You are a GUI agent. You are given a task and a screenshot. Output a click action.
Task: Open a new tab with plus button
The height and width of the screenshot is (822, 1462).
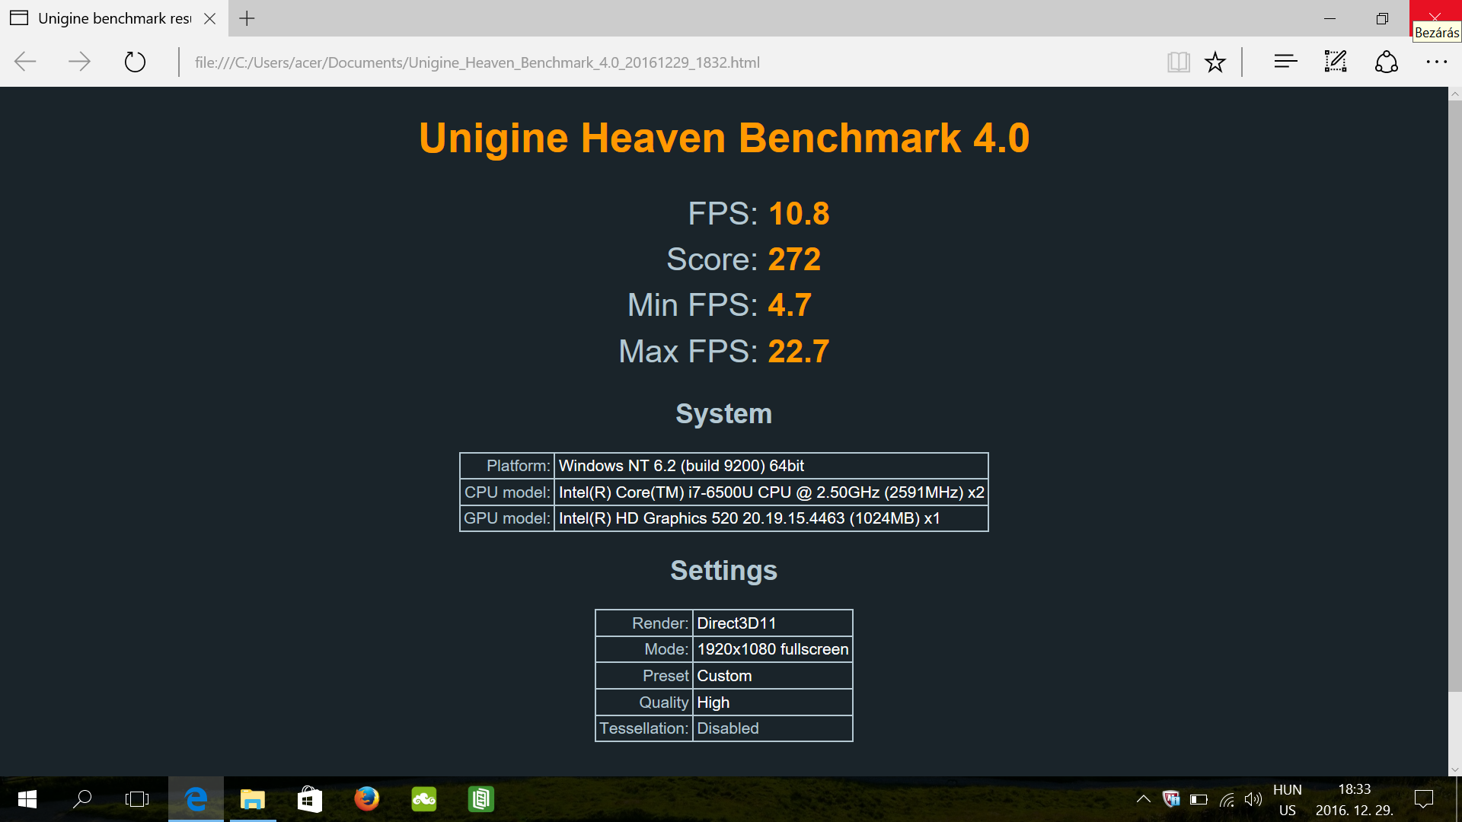[247, 18]
